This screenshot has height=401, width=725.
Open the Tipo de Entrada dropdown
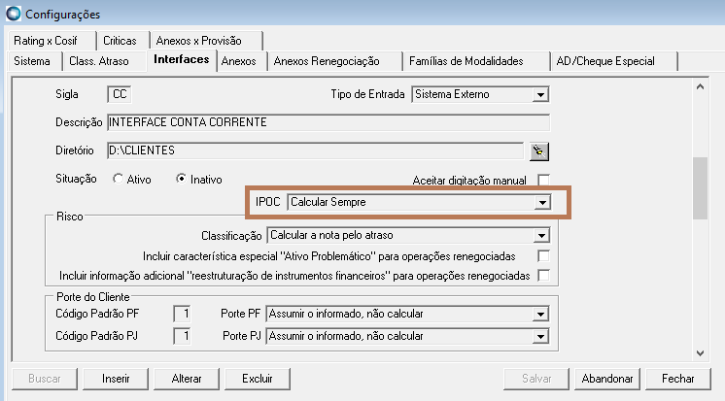(541, 95)
